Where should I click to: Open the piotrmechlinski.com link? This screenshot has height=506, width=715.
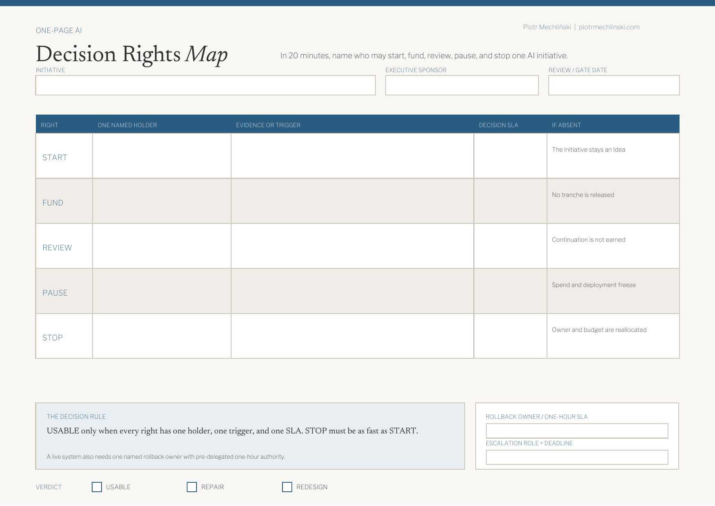(609, 27)
